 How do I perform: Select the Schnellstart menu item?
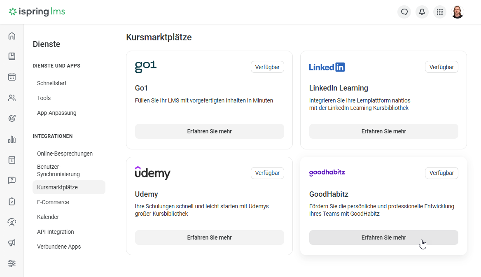(x=52, y=83)
